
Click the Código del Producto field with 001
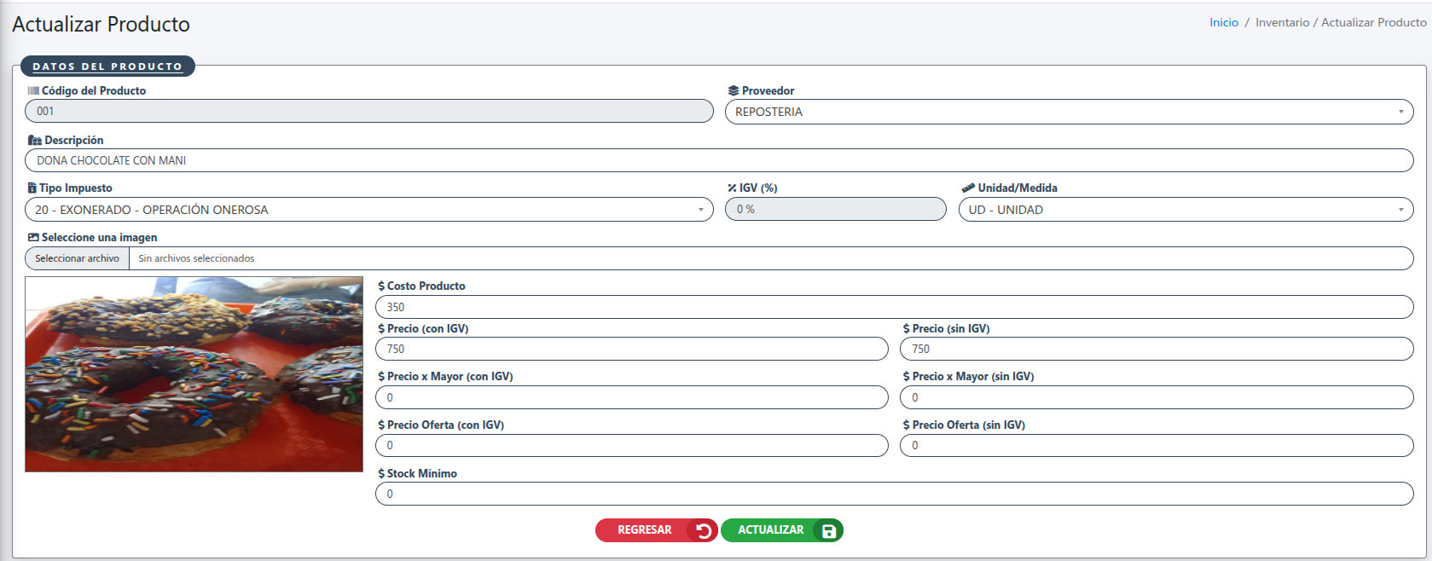(x=369, y=111)
